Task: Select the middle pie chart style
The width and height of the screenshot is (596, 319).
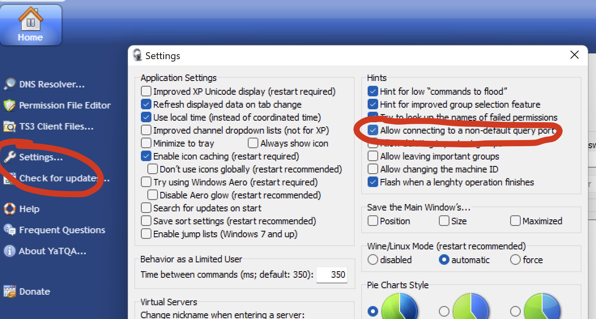Action: click(x=444, y=311)
